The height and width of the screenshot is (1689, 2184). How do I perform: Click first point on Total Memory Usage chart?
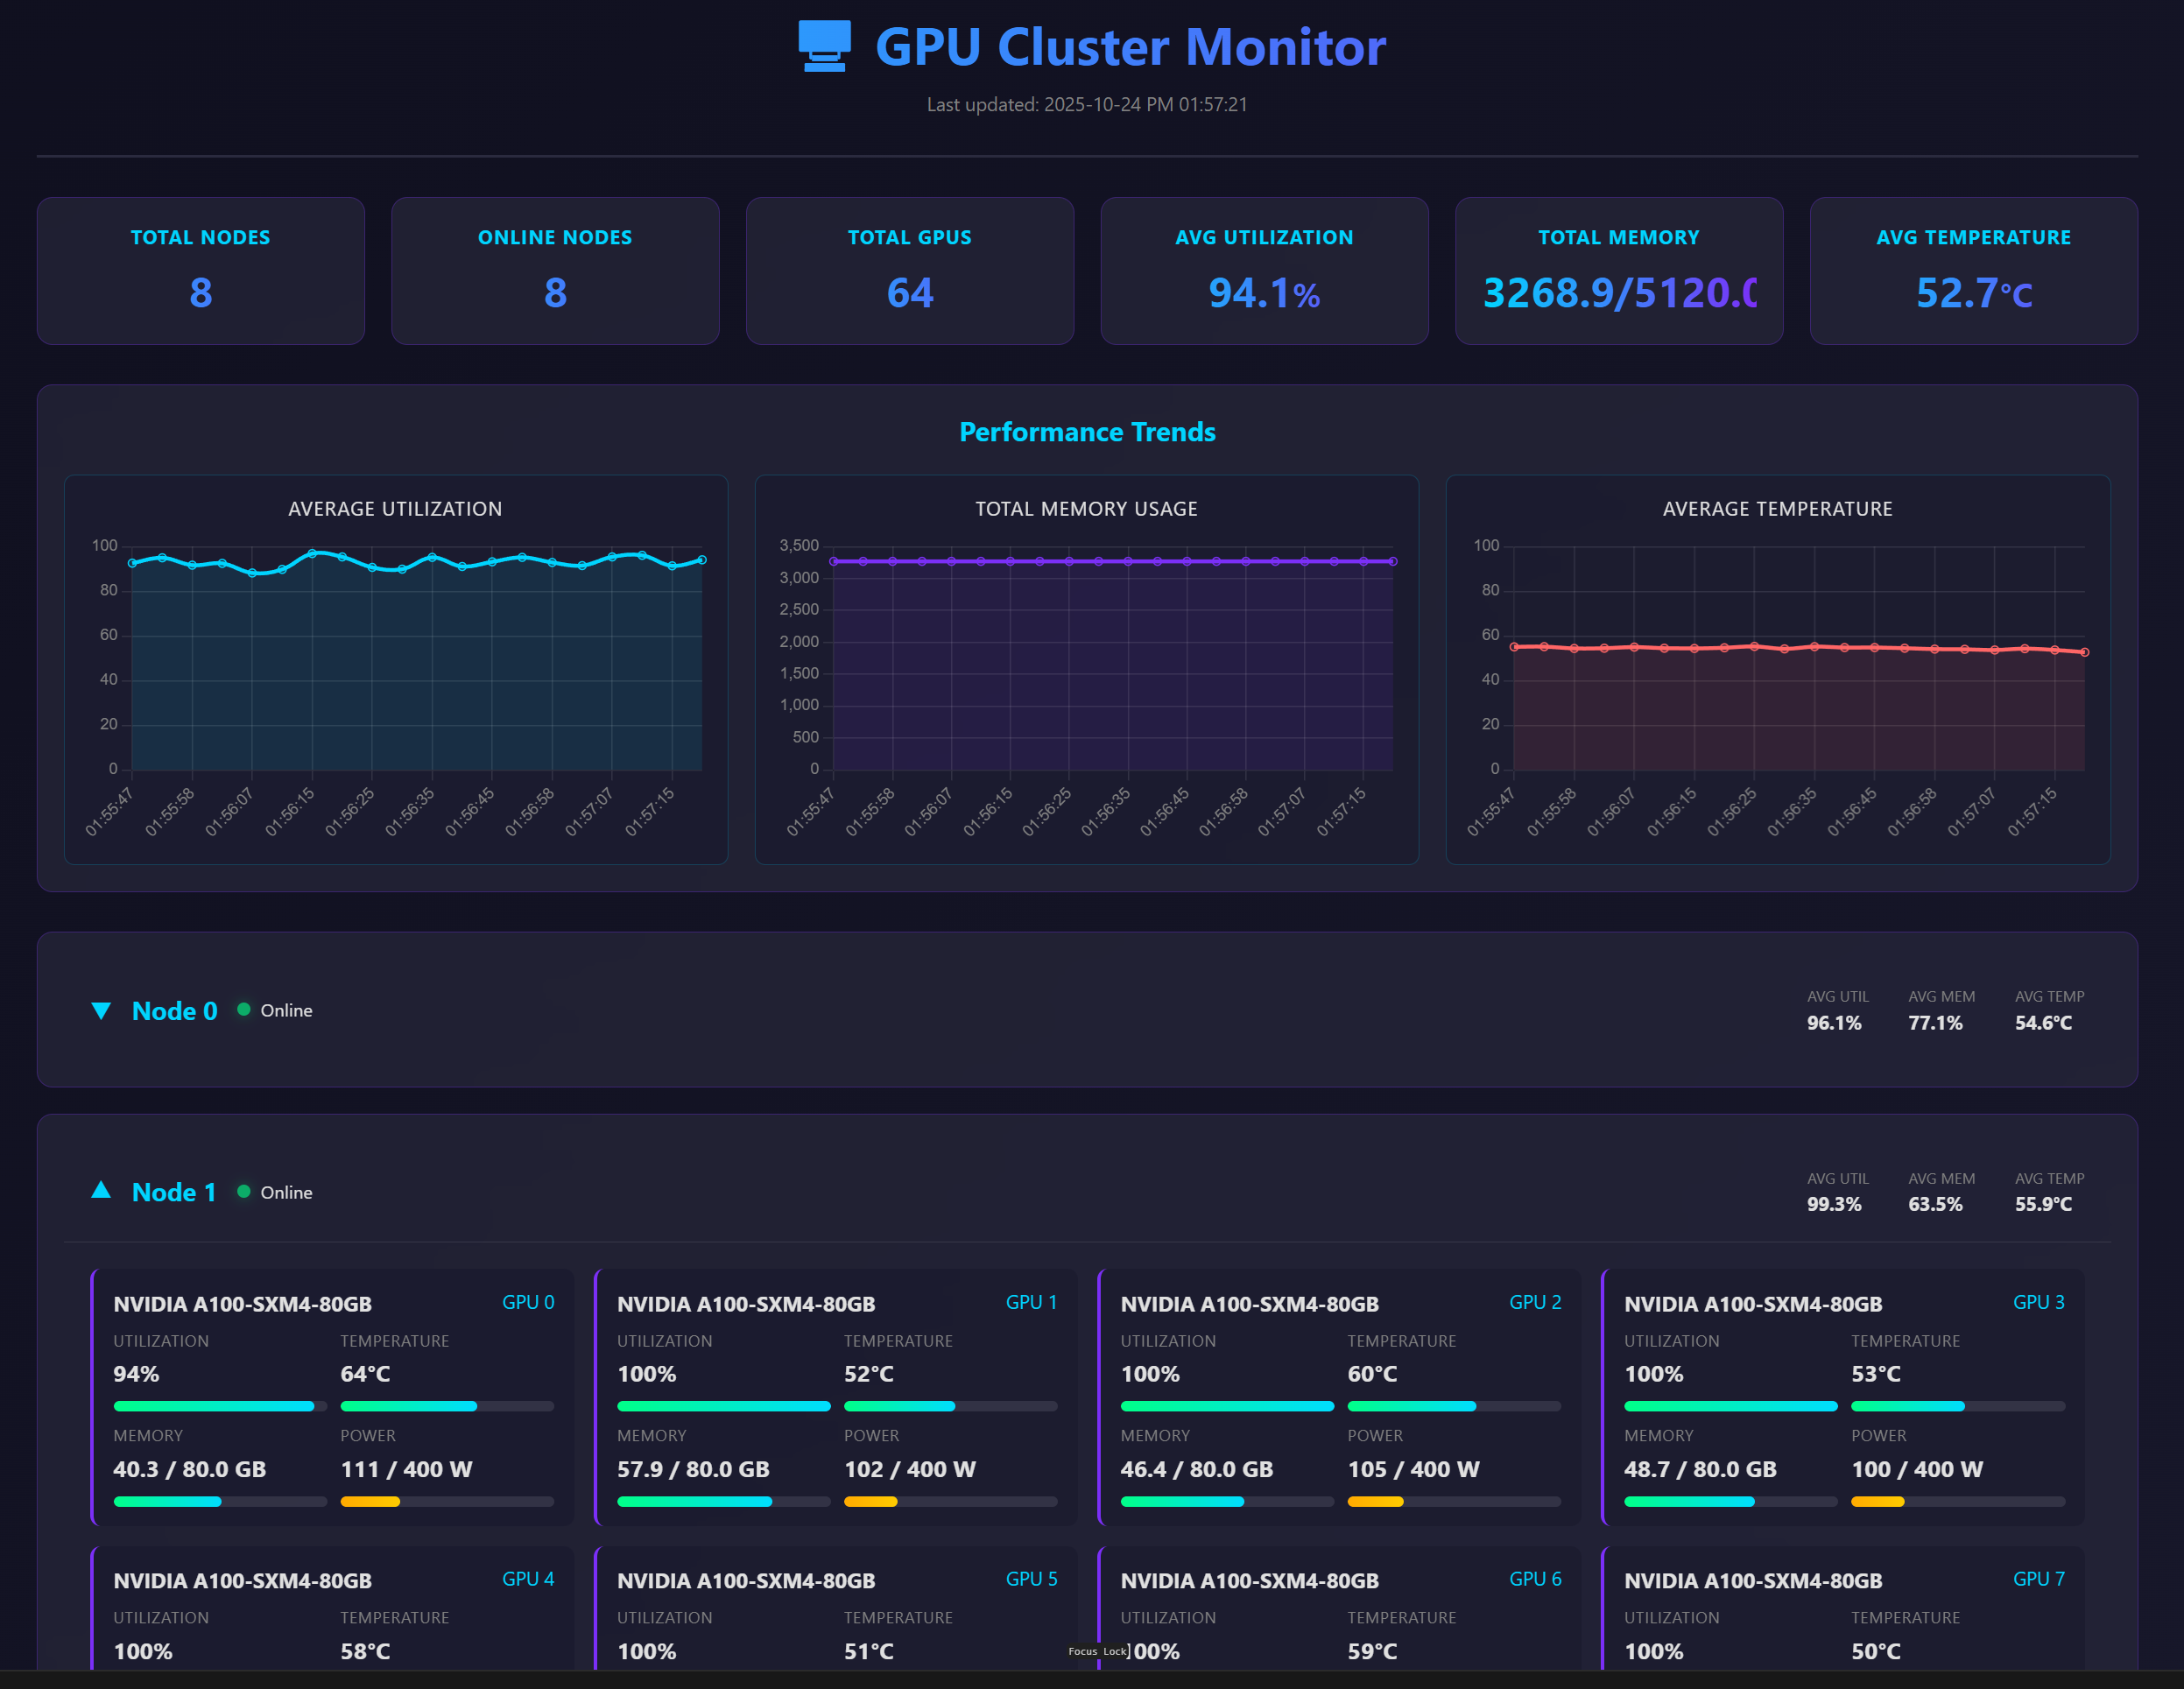coord(834,561)
